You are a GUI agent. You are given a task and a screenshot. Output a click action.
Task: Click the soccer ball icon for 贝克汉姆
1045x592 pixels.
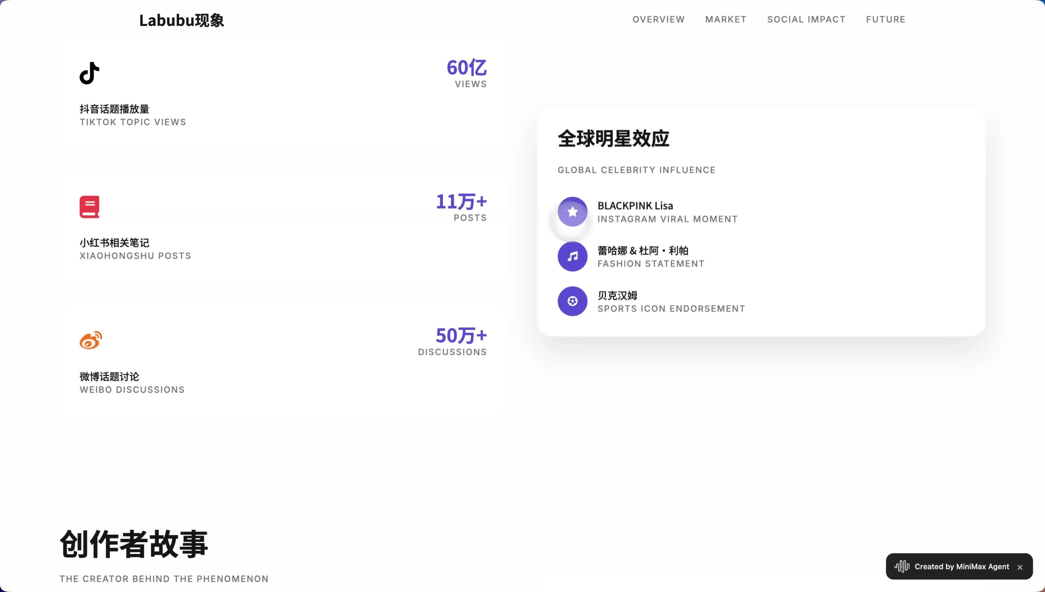coord(572,301)
